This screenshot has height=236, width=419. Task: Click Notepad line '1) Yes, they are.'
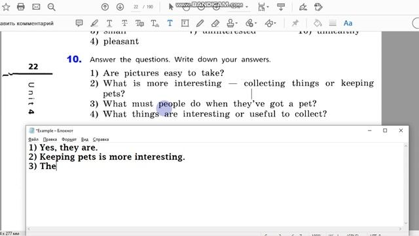tap(64, 147)
